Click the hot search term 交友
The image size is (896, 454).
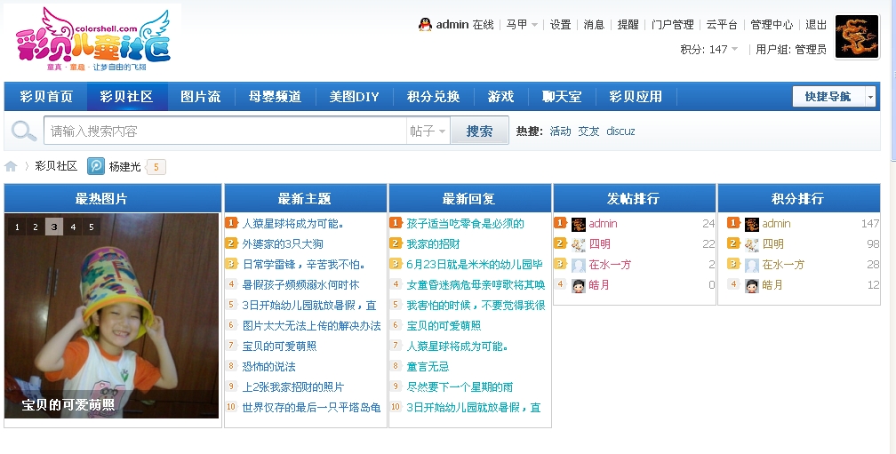coord(588,131)
